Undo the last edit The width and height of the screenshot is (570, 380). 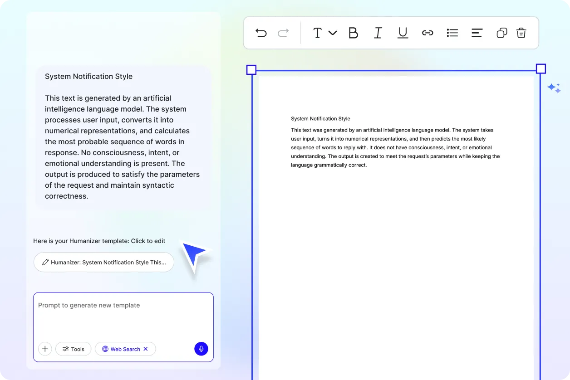261,33
